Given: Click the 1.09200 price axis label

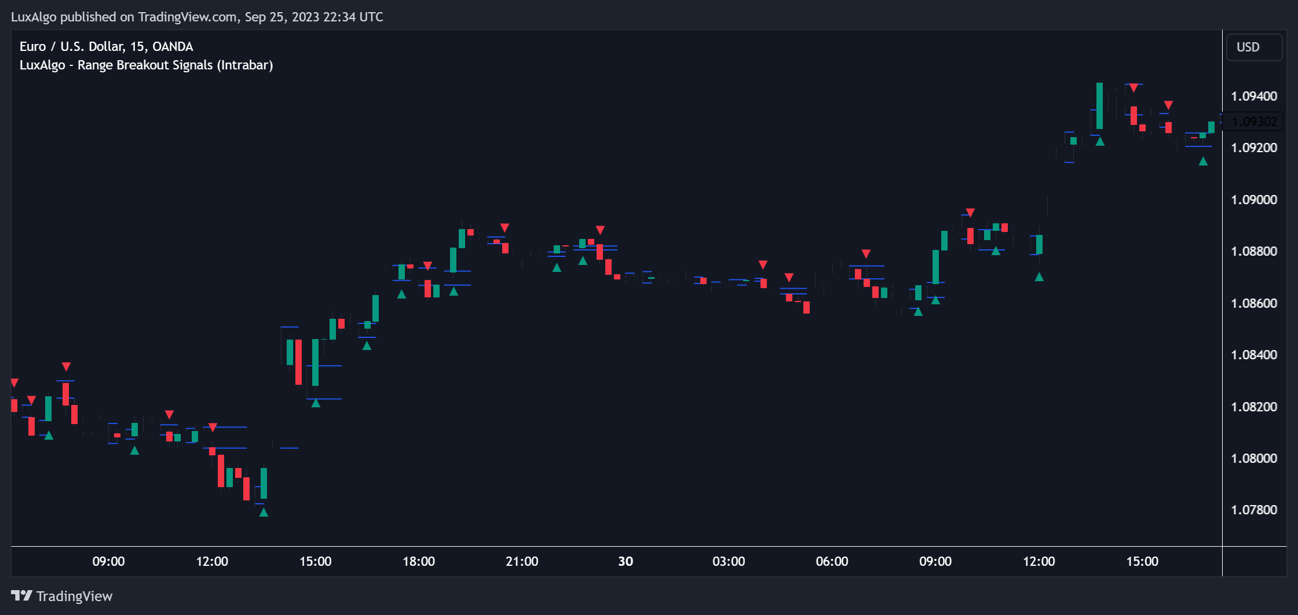Looking at the screenshot, I should click(x=1254, y=148).
